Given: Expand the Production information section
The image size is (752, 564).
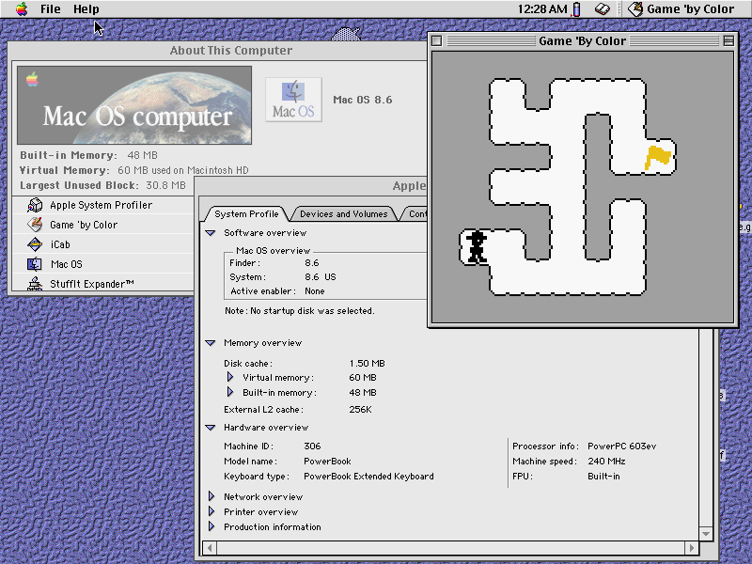Looking at the screenshot, I should (211, 527).
